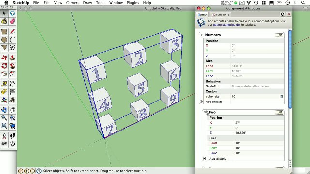Viewport: 310px width, 174px height.
Task: Toggle formula view icon in Component Attributes
Action: pyautogui.click(x=289, y=14)
